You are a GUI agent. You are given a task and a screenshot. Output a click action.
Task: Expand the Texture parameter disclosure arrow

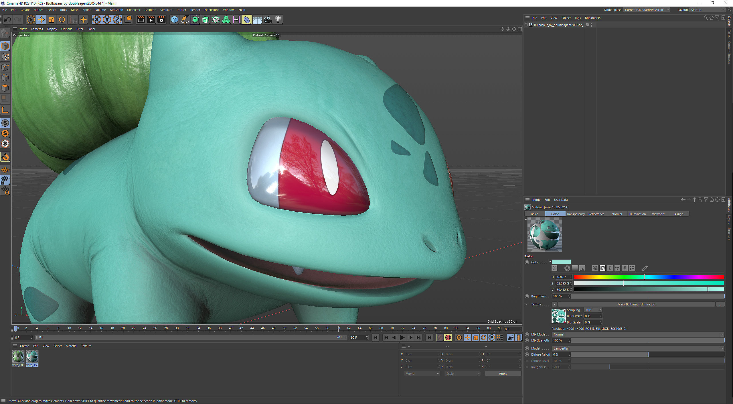point(526,304)
